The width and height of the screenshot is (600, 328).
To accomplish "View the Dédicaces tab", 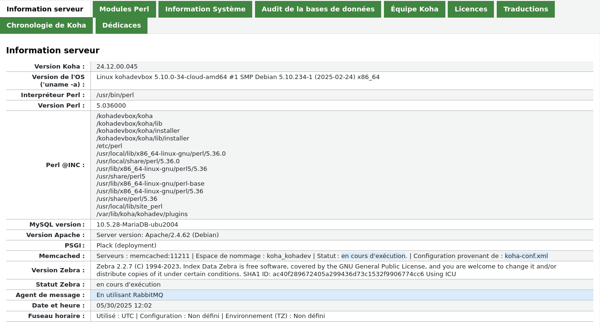I will 121,25.
